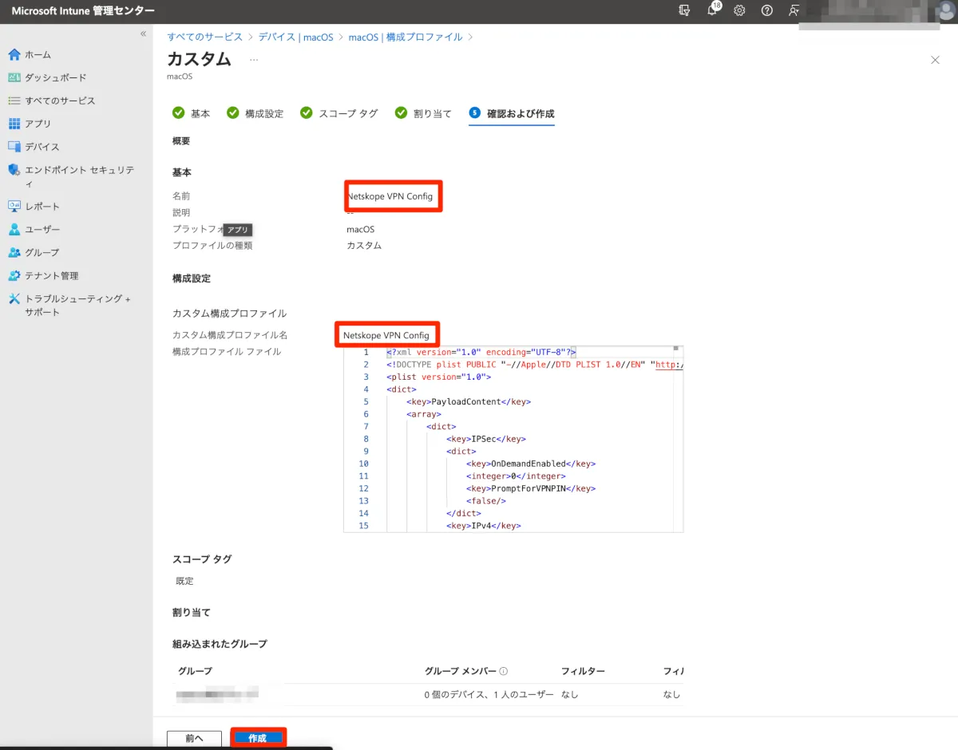Close the カスタム blade with X
Image resolution: width=958 pixels, height=750 pixels.
pyautogui.click(x=936, y=60)
